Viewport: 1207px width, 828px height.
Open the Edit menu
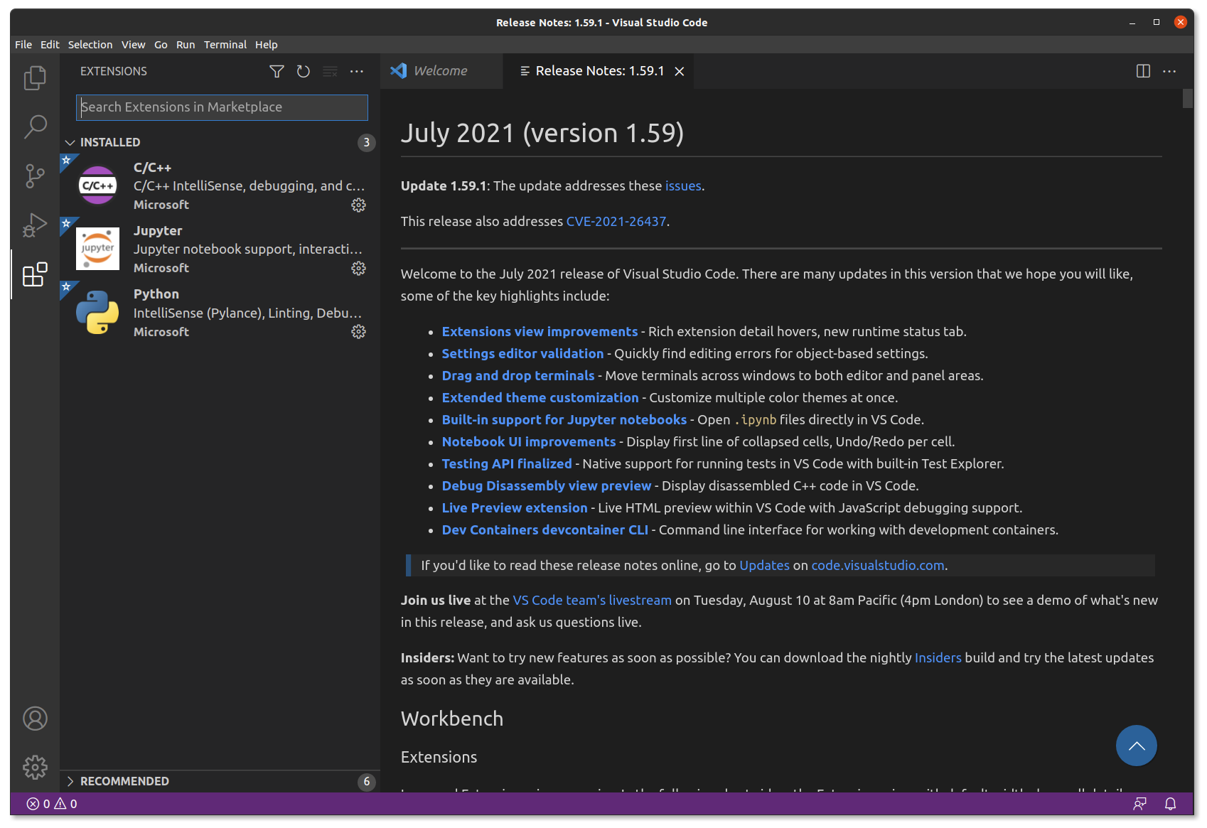[x=50, y=44]
